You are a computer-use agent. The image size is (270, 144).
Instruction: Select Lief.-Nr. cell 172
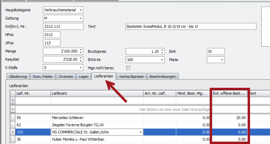coord(33,132)
